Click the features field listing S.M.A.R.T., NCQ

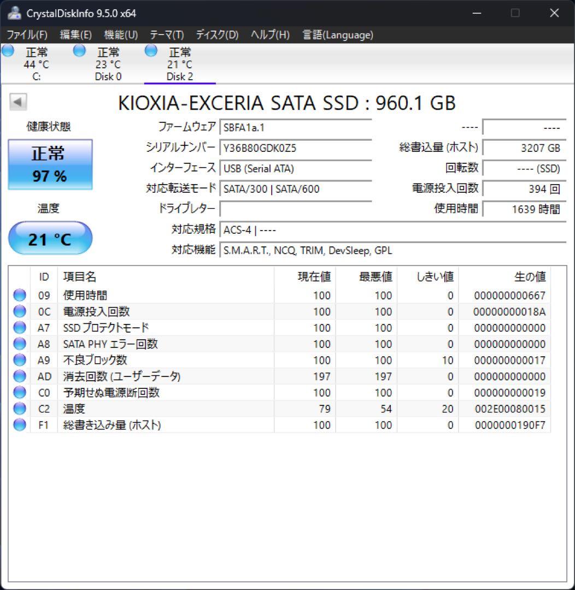coord(393,250)
